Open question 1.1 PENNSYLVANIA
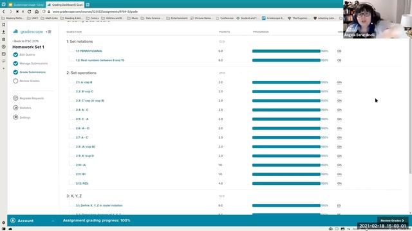412x231 pixels. pos(89,51)
